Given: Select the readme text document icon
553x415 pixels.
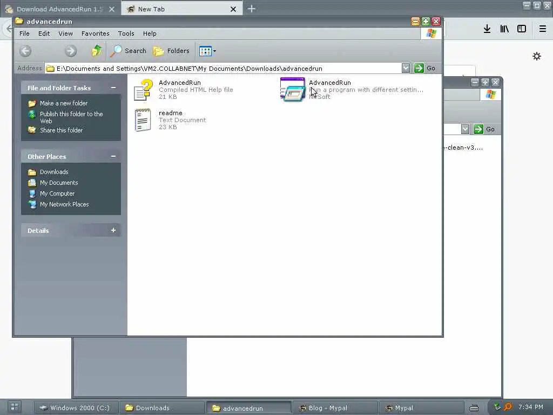Looking at the screenshot, I should 143,120.
